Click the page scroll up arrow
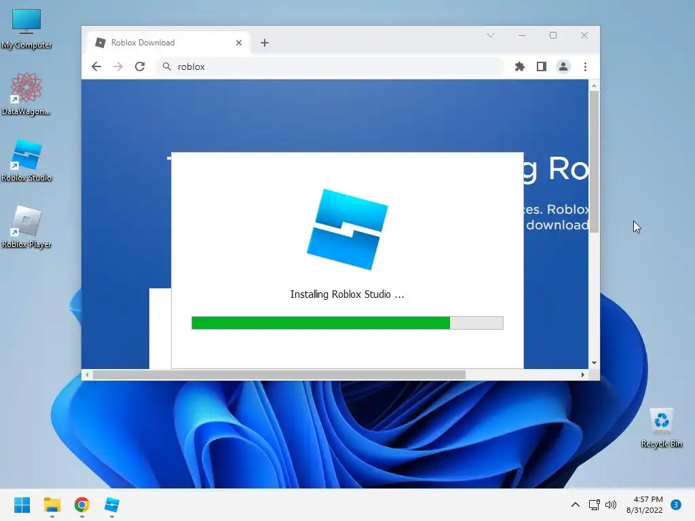The height and width of the screenshot is (521, 695). (x=594, y=85)
